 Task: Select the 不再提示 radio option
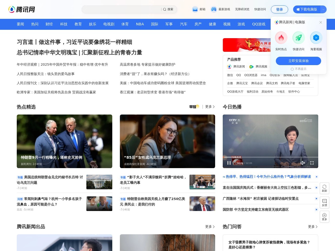tap(292, 69)
